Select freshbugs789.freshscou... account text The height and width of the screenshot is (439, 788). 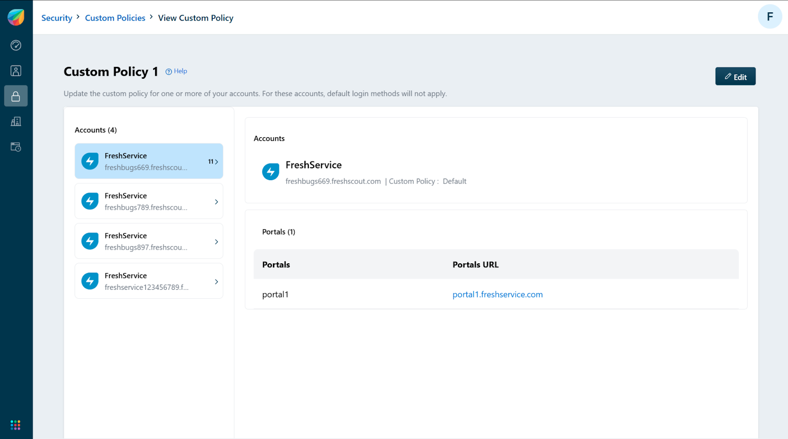(146, 207)
